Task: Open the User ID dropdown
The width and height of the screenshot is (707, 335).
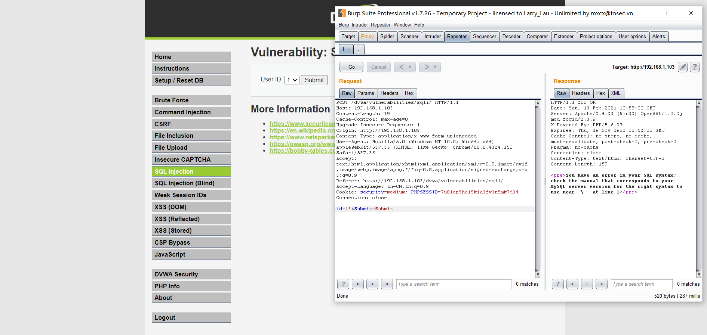Action: [x=292, y=80]
